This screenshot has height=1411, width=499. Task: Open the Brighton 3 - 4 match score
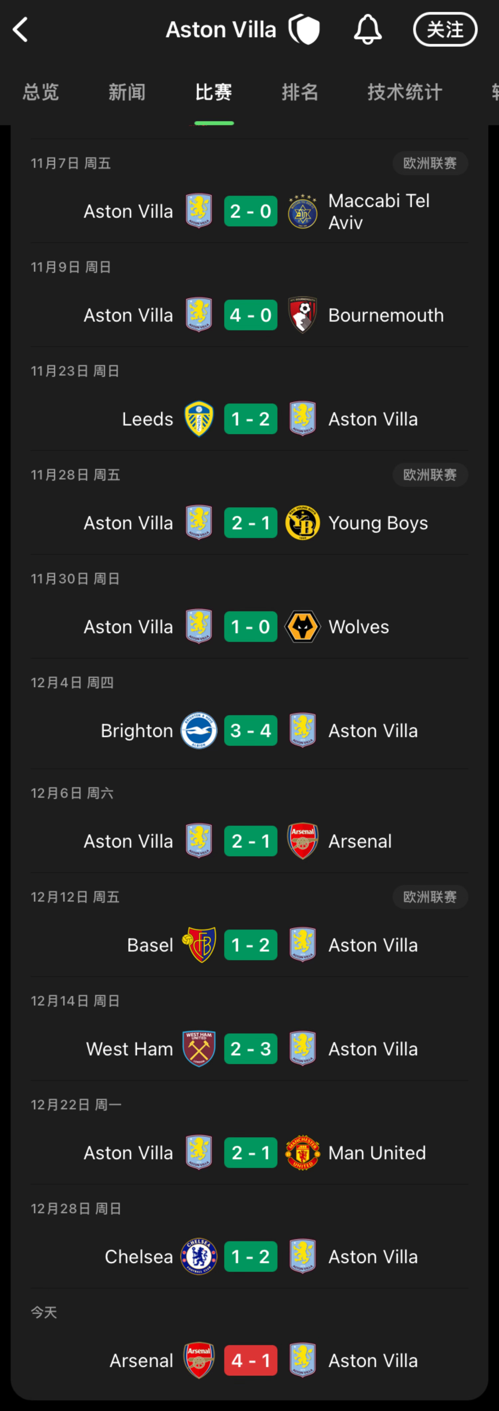[250, 731]
